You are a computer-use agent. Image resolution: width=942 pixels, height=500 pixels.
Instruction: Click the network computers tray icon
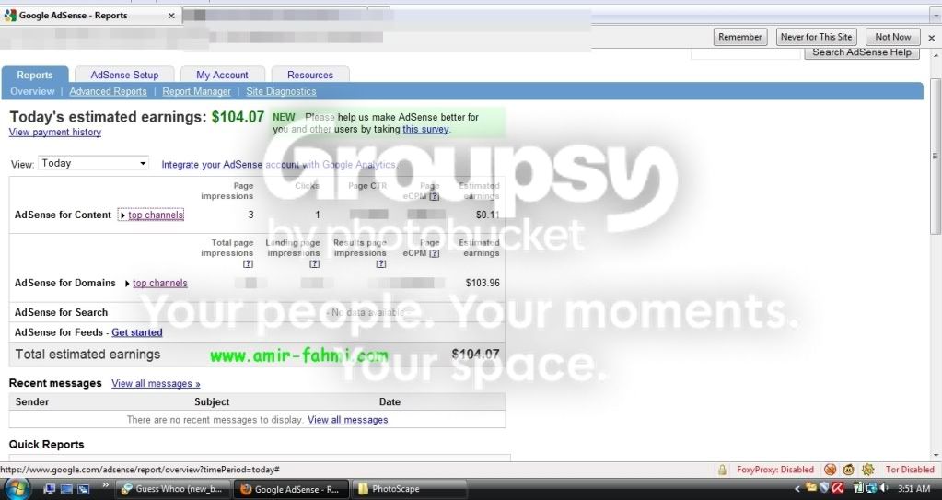[870, 489]
